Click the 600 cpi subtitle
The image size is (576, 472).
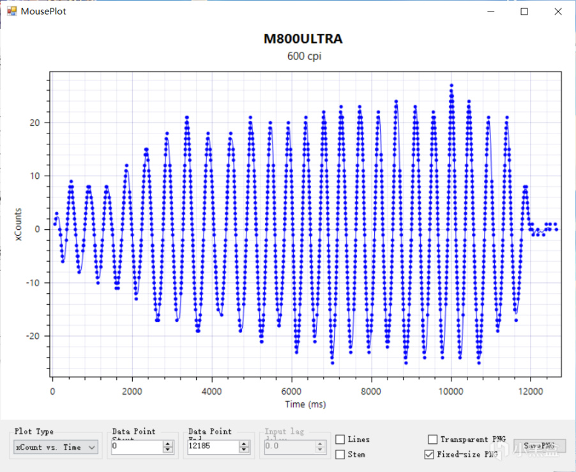(x=304, y=56)
